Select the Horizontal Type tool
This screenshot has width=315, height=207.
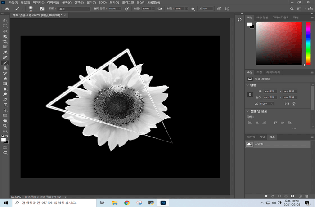(5, 104)
